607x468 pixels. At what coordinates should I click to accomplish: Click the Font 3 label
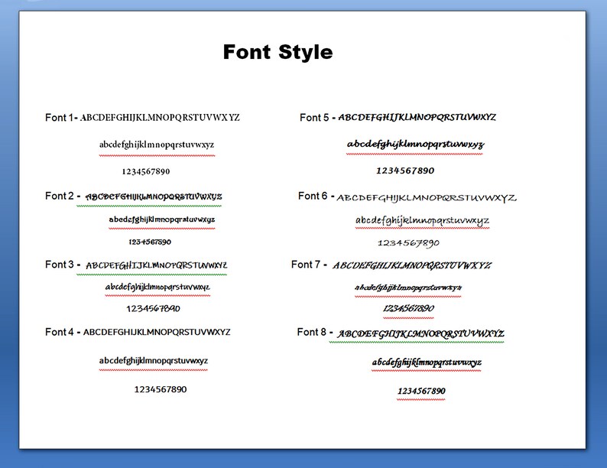59,265
